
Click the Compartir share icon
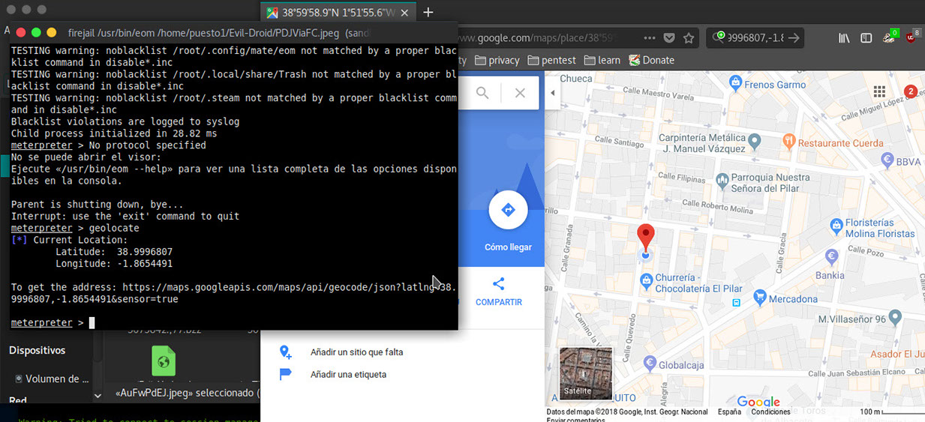pos(498,283)
